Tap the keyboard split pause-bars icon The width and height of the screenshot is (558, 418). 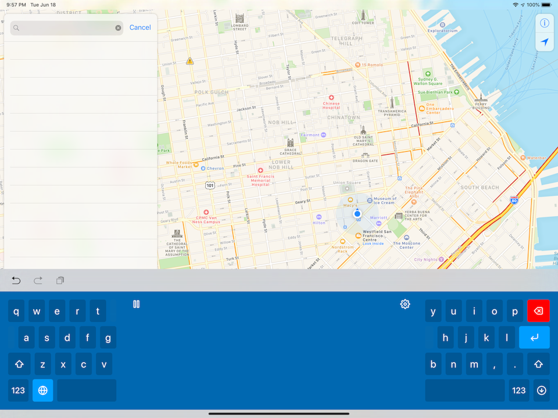click(136, 304)
